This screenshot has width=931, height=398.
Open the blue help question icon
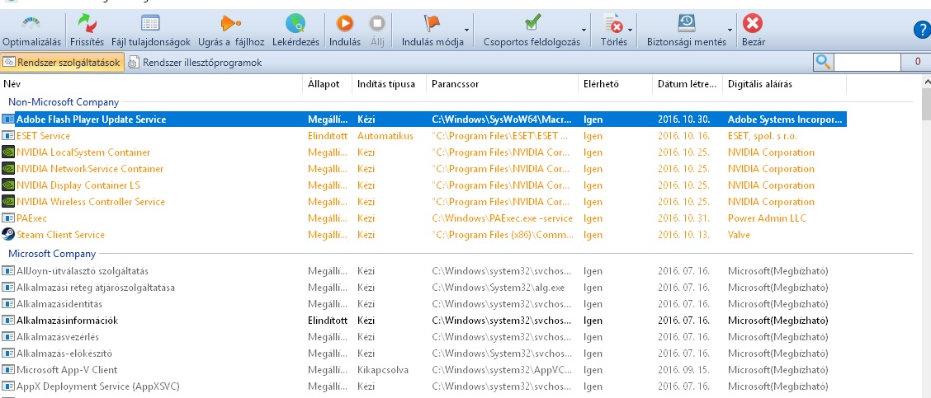[x=921, y=30]
